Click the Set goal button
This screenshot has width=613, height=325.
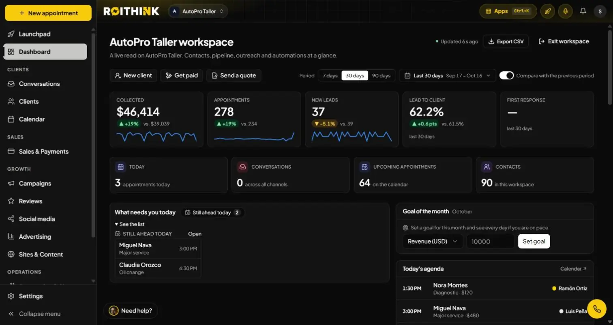click(534, 242)
